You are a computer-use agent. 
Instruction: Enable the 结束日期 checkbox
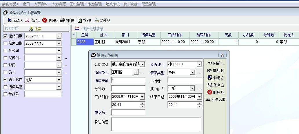(x=5, y=43)
